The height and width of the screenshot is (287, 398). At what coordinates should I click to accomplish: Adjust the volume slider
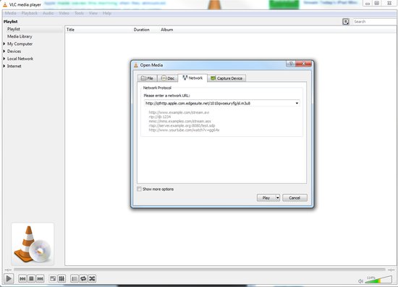[378, 280]
